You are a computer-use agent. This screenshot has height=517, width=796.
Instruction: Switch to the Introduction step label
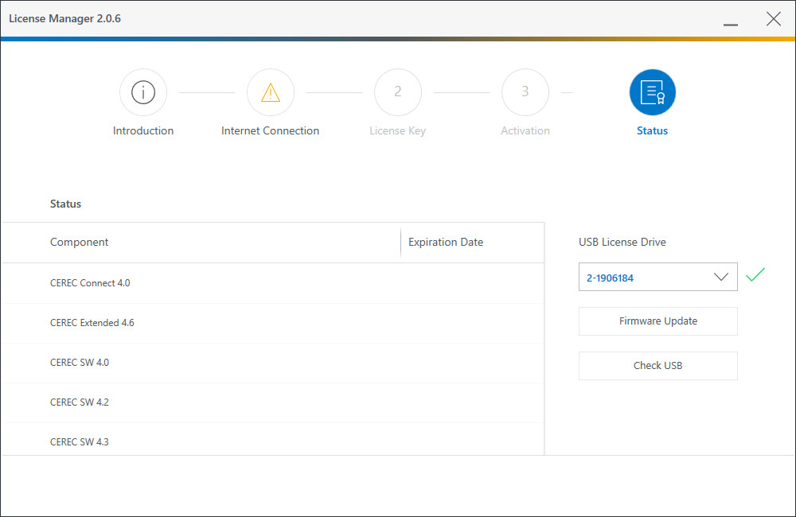pyautogui.click(x=143, y=131)
